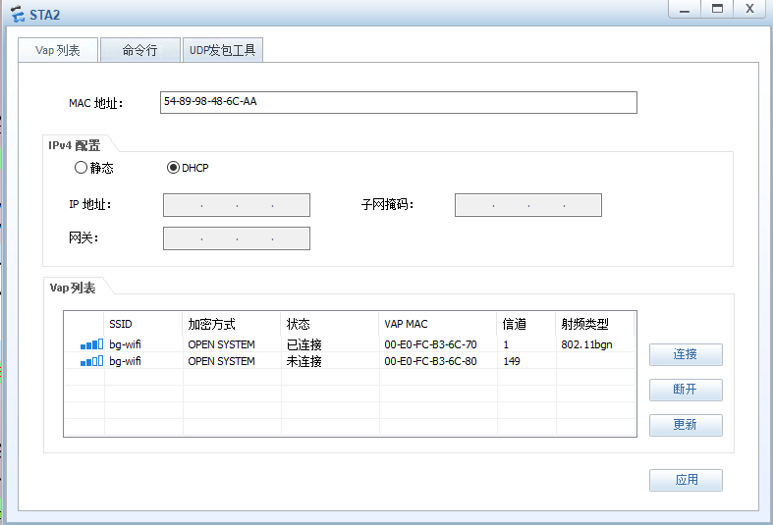Close the STA2 window
The width and height of the screenshot is (773, 525).
[x=749, y=9]
